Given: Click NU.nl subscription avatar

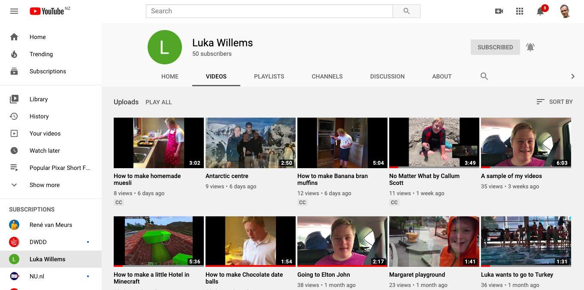Looking at the screenshot, I should point(14,276).
